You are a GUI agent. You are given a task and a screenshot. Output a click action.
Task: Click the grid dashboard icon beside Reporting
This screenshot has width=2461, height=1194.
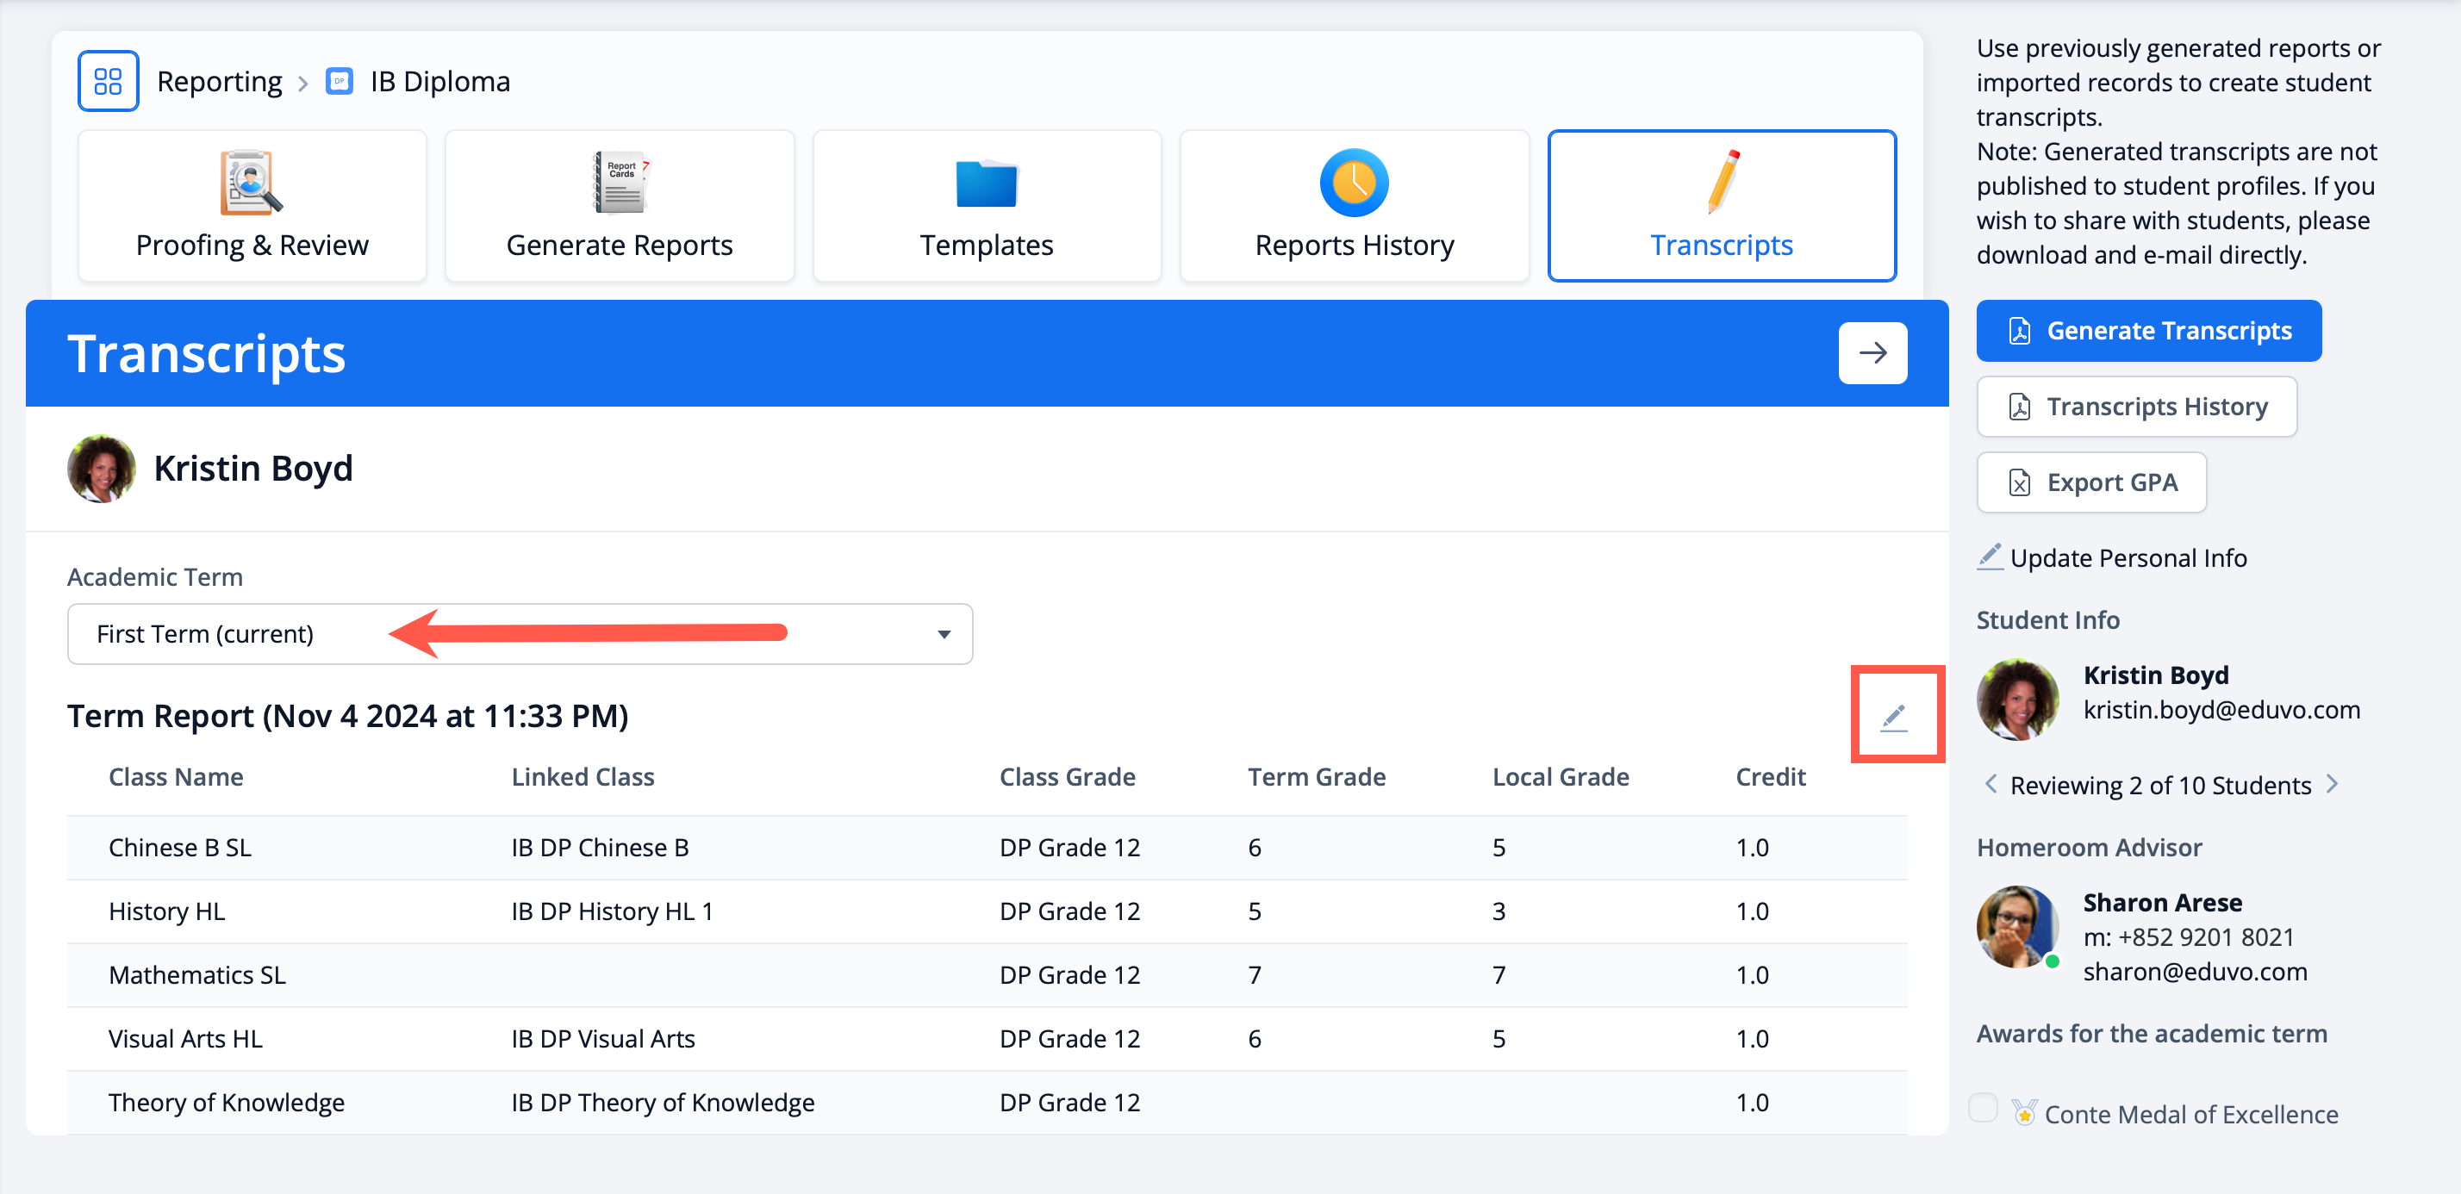(108, 81)
